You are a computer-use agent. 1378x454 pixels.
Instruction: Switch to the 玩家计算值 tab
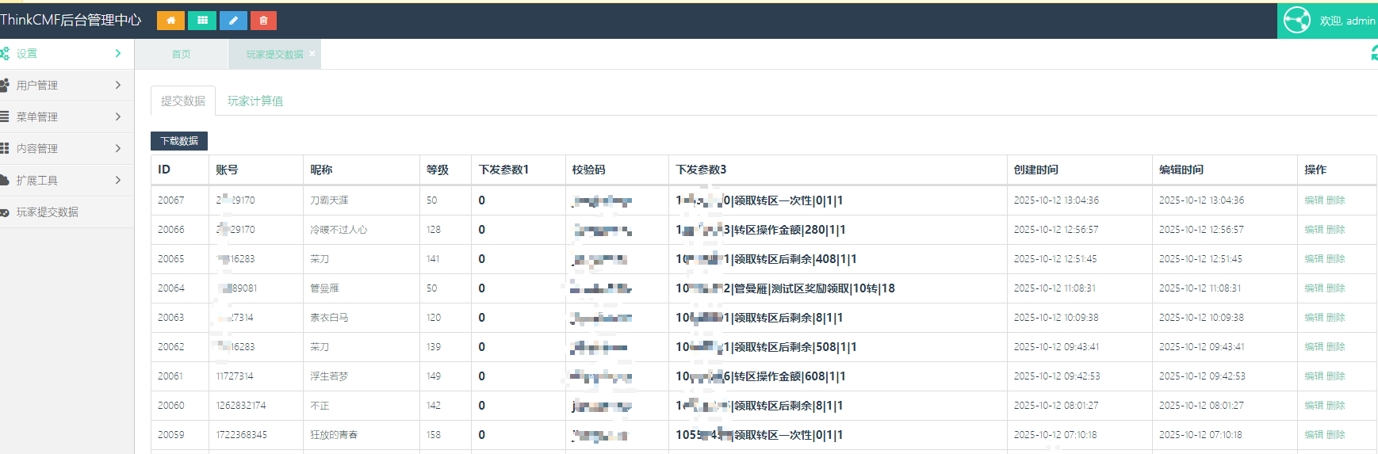[255, 101]
